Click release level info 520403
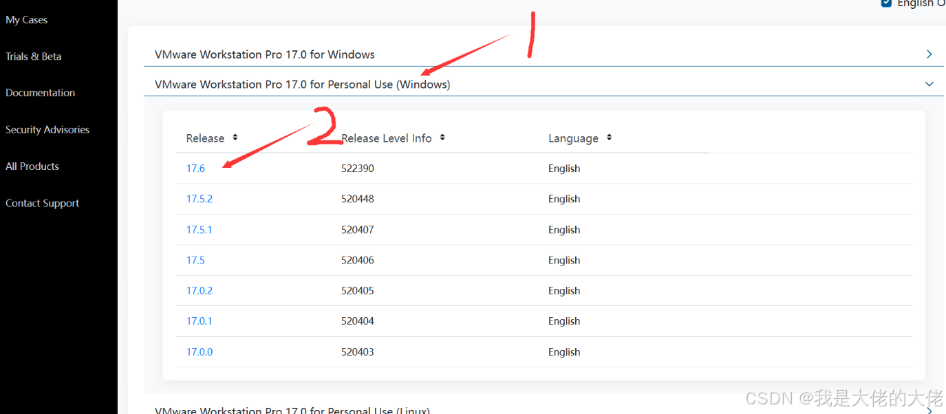This screenshot has width=946, height=414. 358,351
